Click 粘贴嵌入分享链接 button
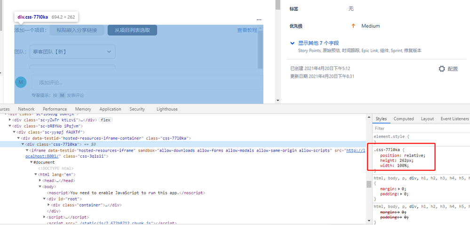The image size is (470, 225). click(x=77, y=30)
